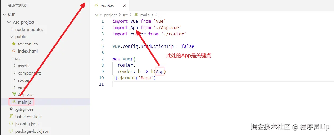
Task: Open jsconfig.json in the explorer
Action: coord(27,124)
